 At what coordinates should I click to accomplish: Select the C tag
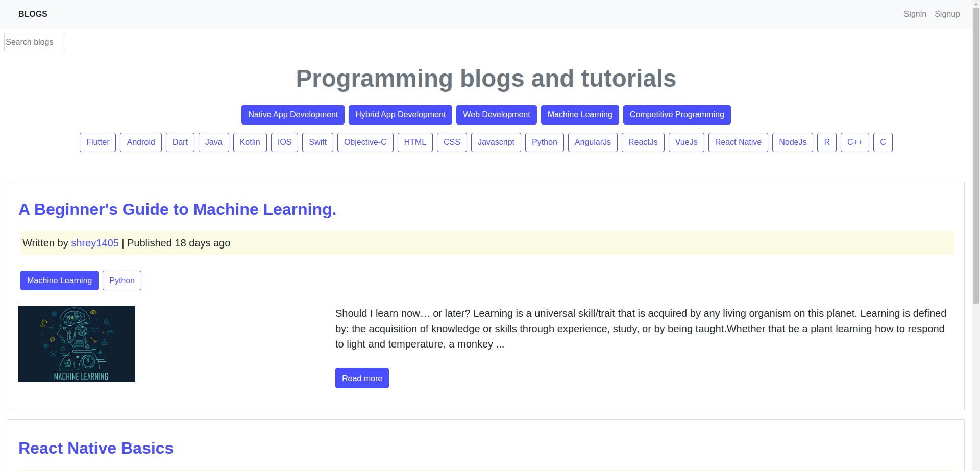pos(883,142)
